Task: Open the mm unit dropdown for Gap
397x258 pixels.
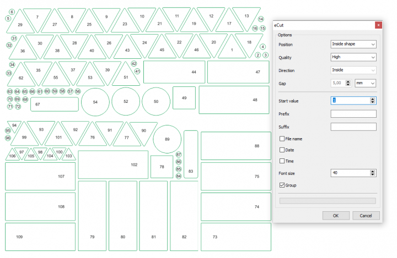Action: coord(365,83)
